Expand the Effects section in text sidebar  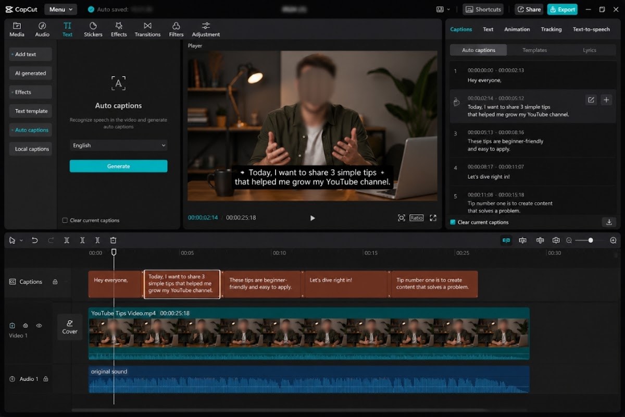tap(30, 92)
